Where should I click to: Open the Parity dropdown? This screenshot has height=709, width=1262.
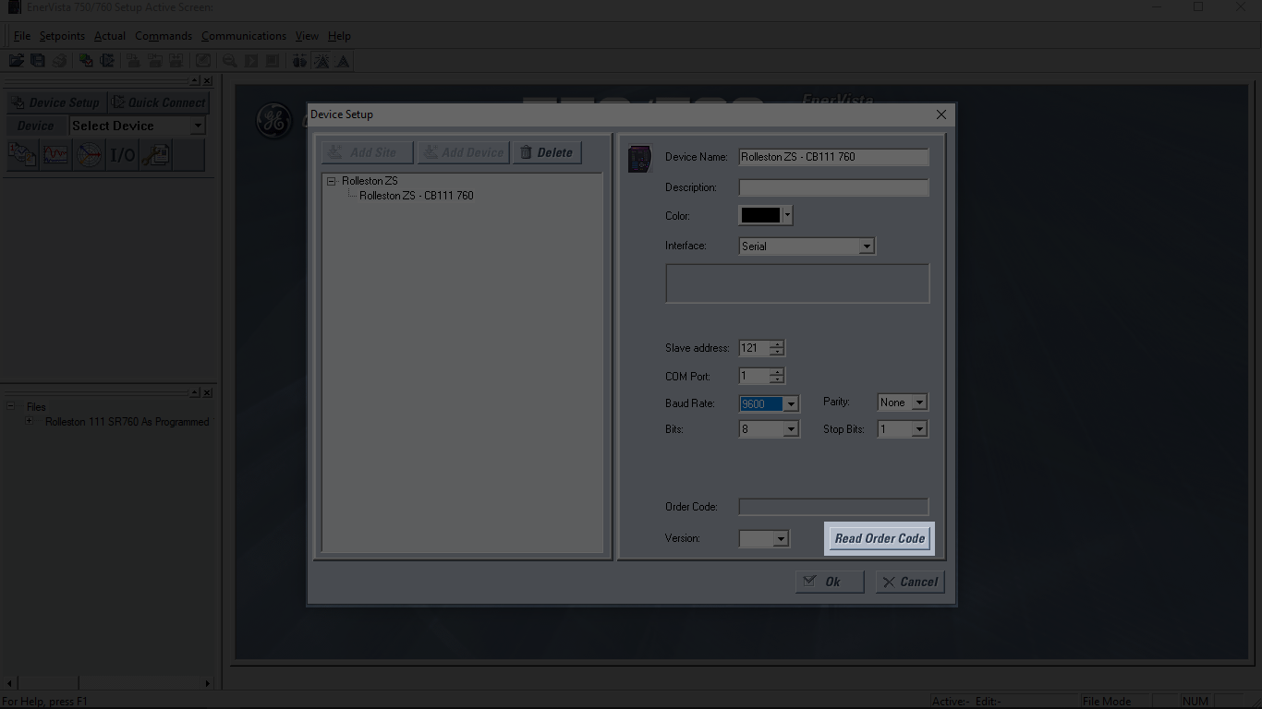pos(918,403)
